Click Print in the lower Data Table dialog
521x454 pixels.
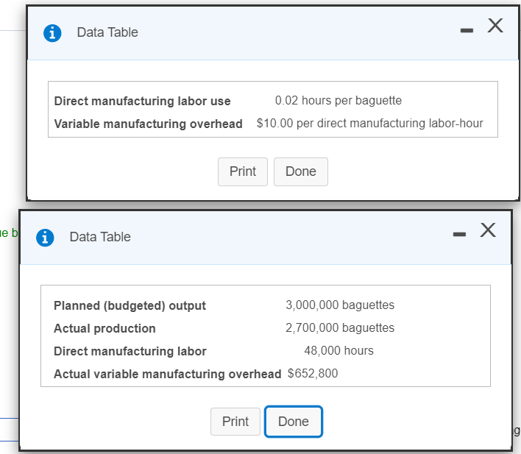coord(235,422)
